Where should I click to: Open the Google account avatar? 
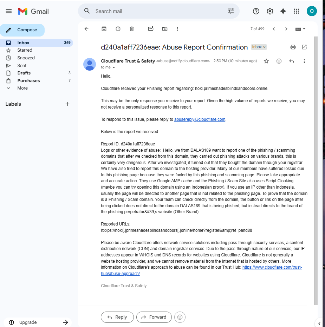[312, 11]
